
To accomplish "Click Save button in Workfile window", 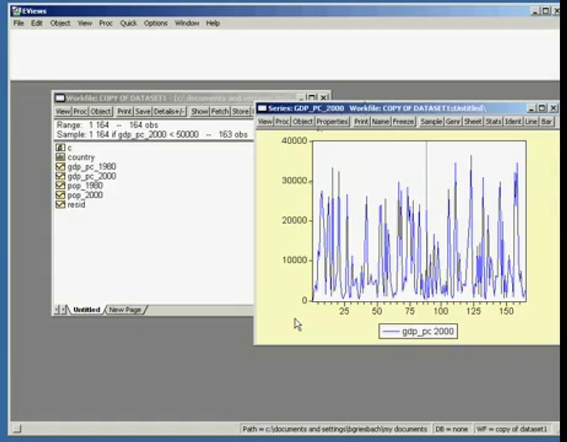I will click(143, 111).
